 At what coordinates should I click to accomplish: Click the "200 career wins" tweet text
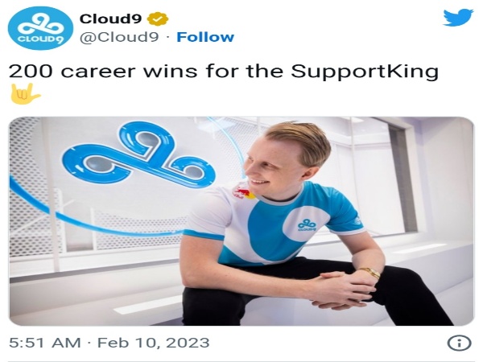coord(103,71)
